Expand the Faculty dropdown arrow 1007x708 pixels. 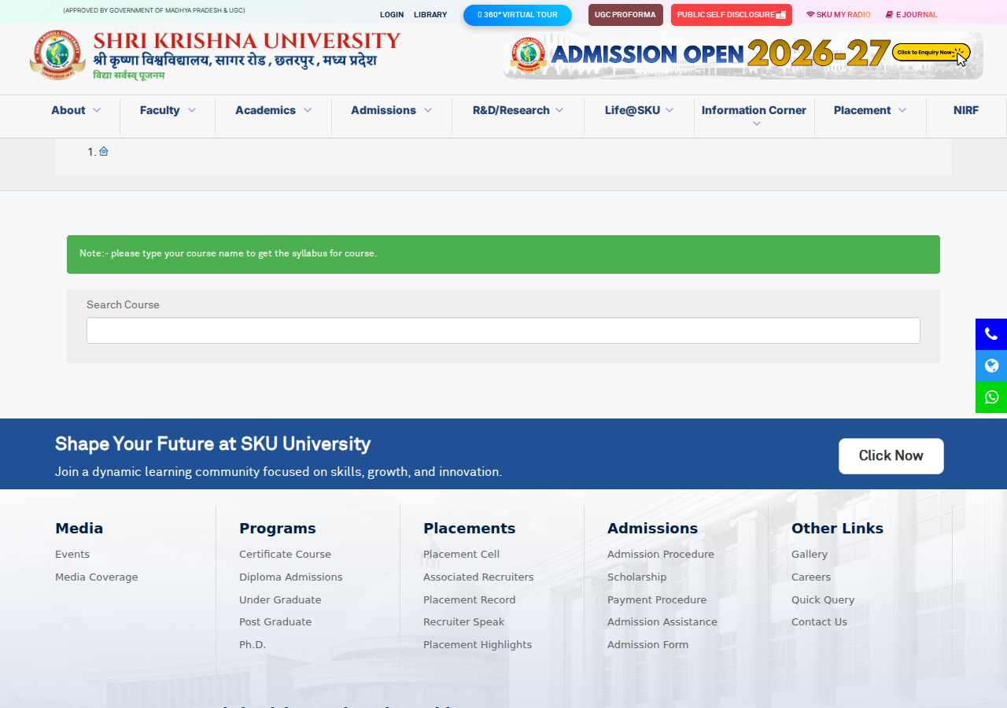point(192,110)
